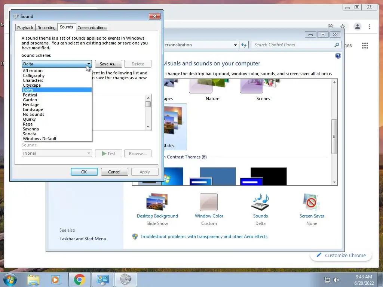Open Taskbar and Start Menu link
Viewport: 383px width, 287px height.
point(83,239)
